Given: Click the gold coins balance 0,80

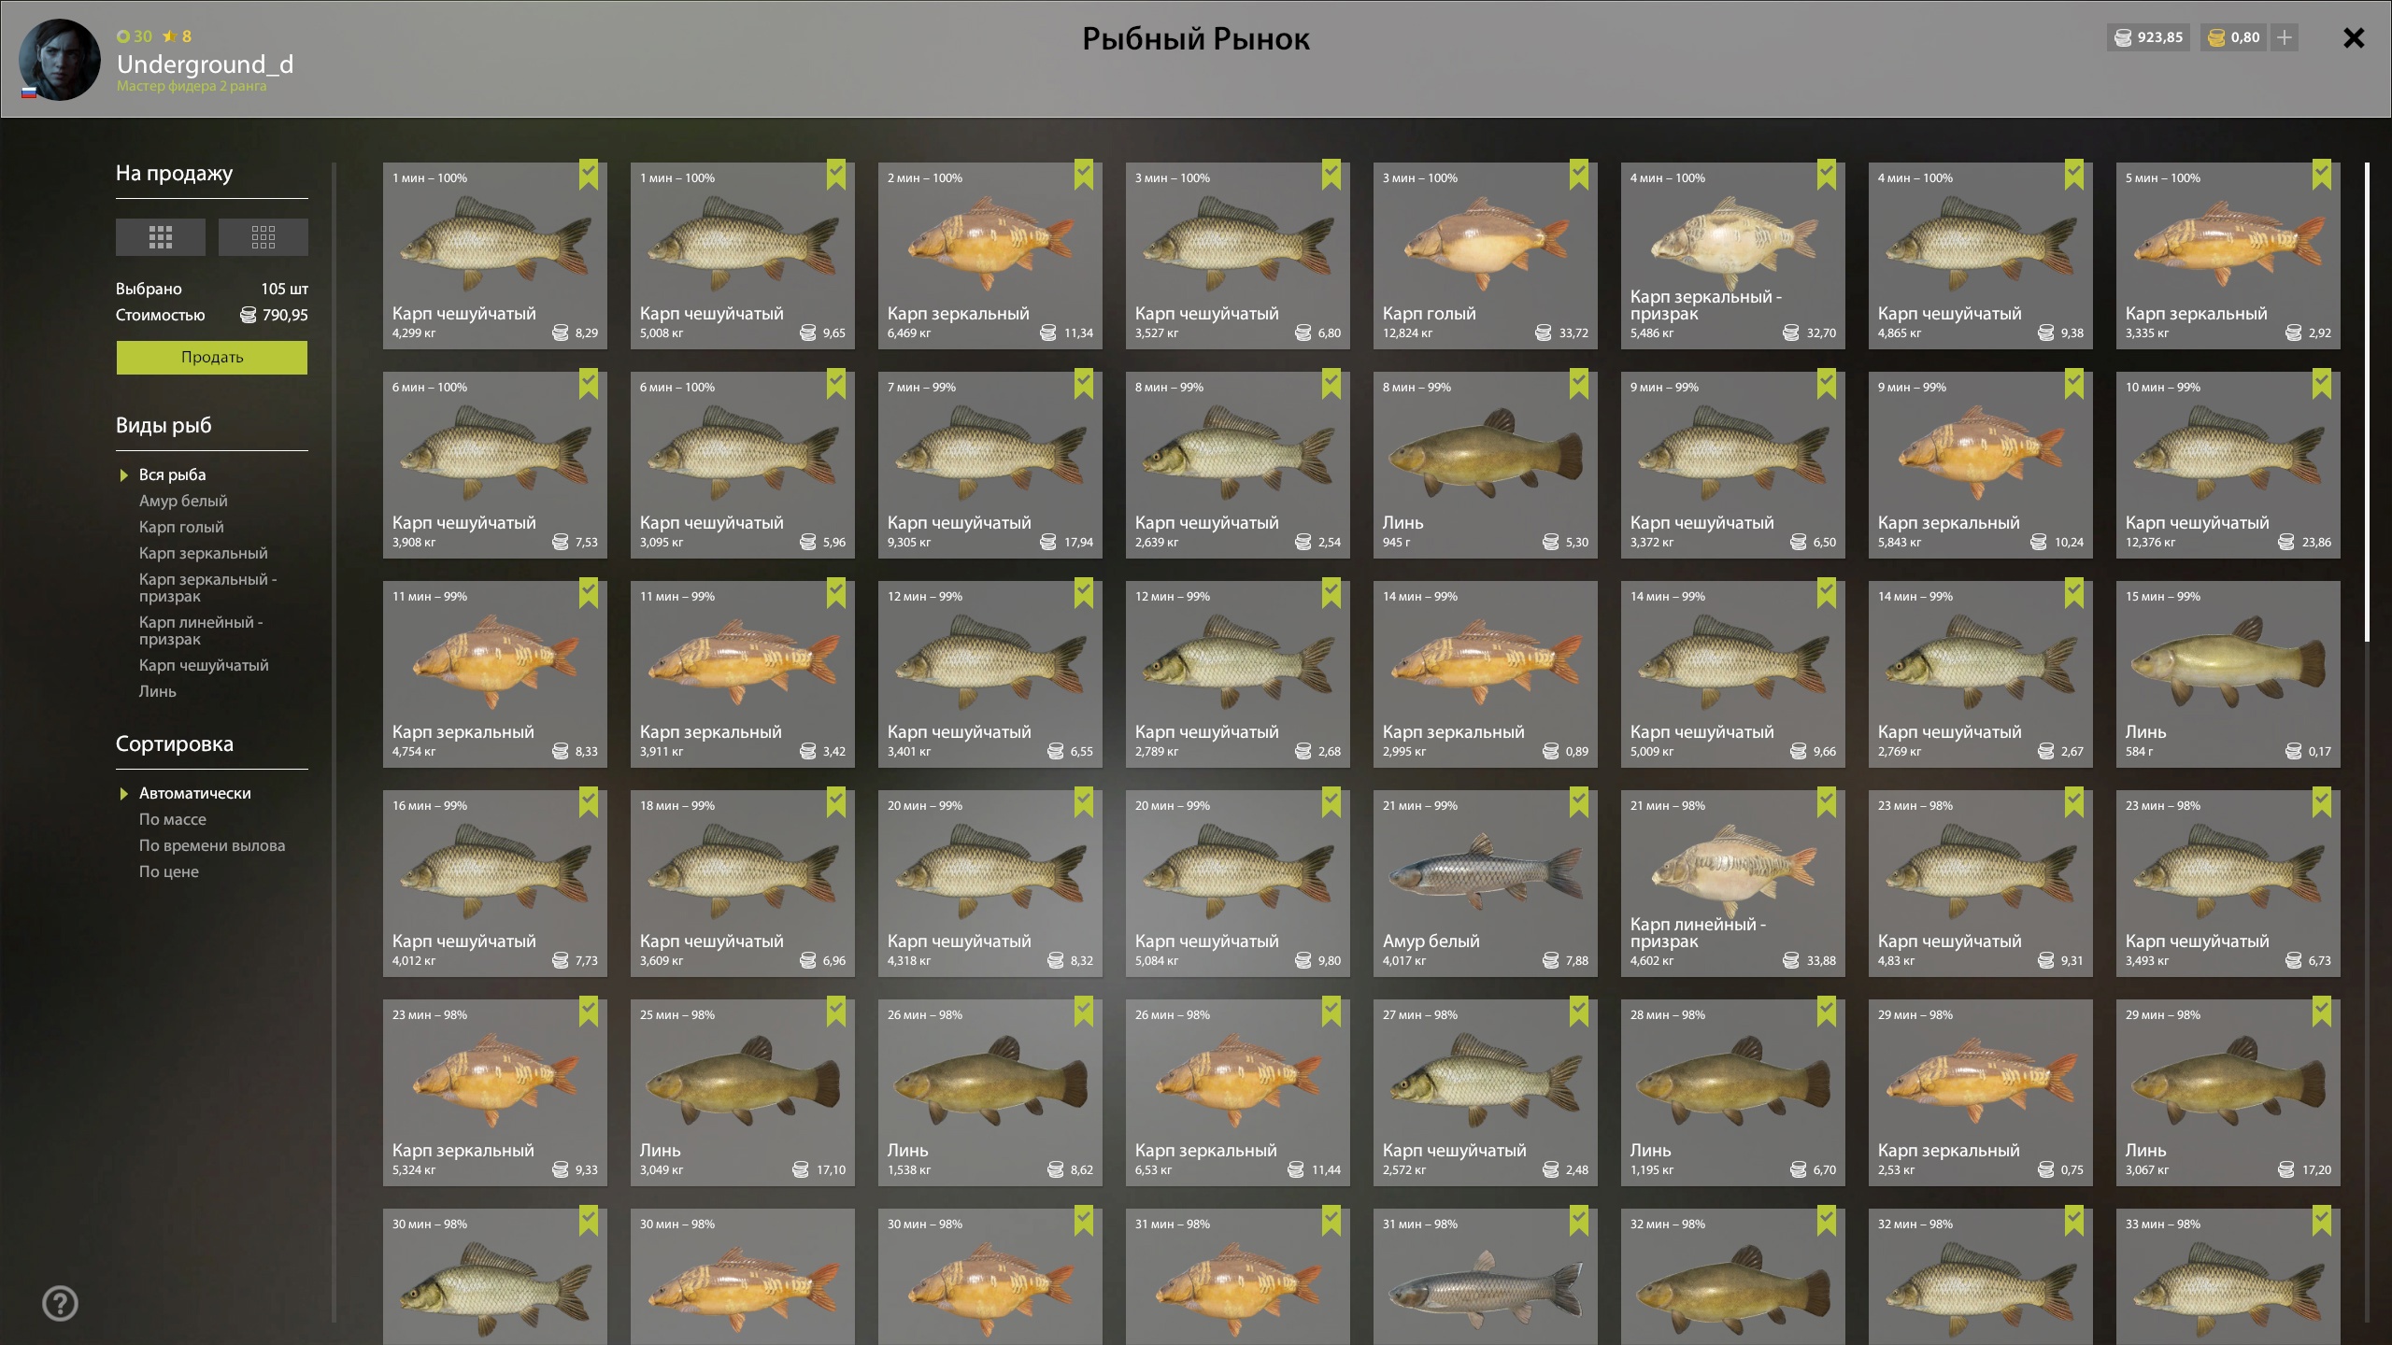Looking at the screenshot, I should click(x=2234, y=37).
